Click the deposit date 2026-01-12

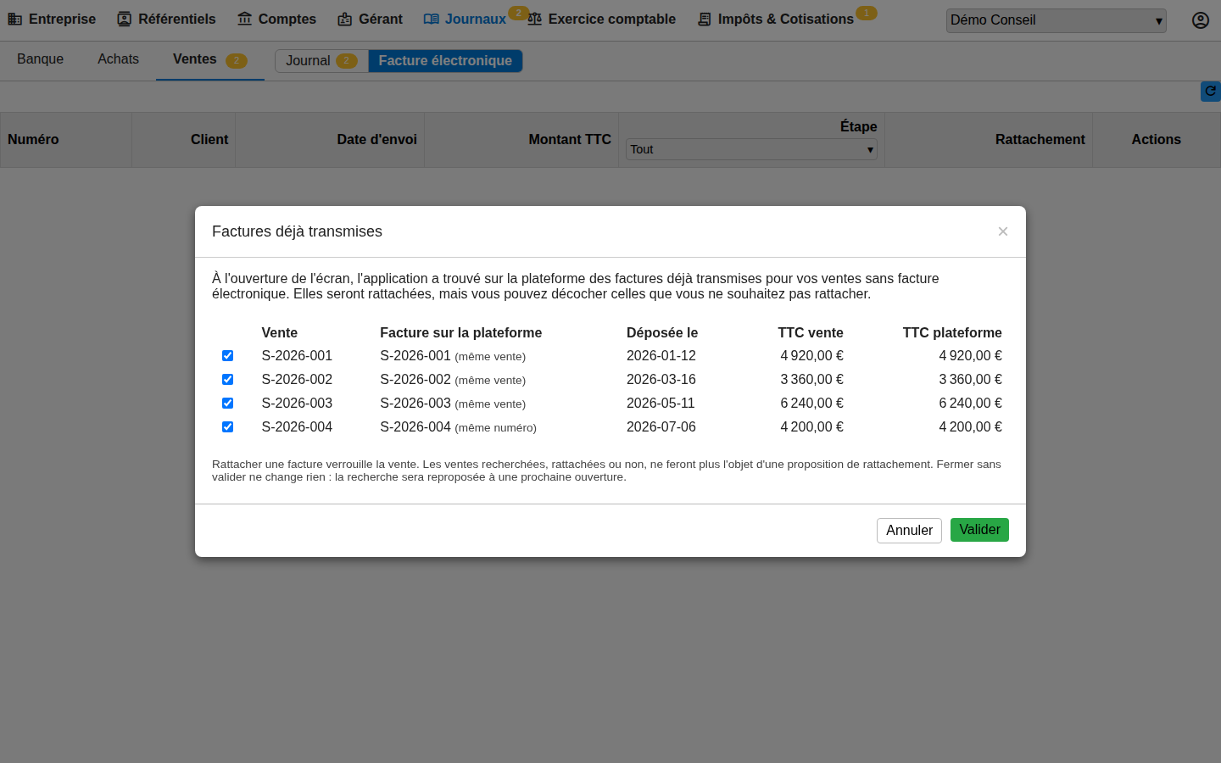(661, 356)
